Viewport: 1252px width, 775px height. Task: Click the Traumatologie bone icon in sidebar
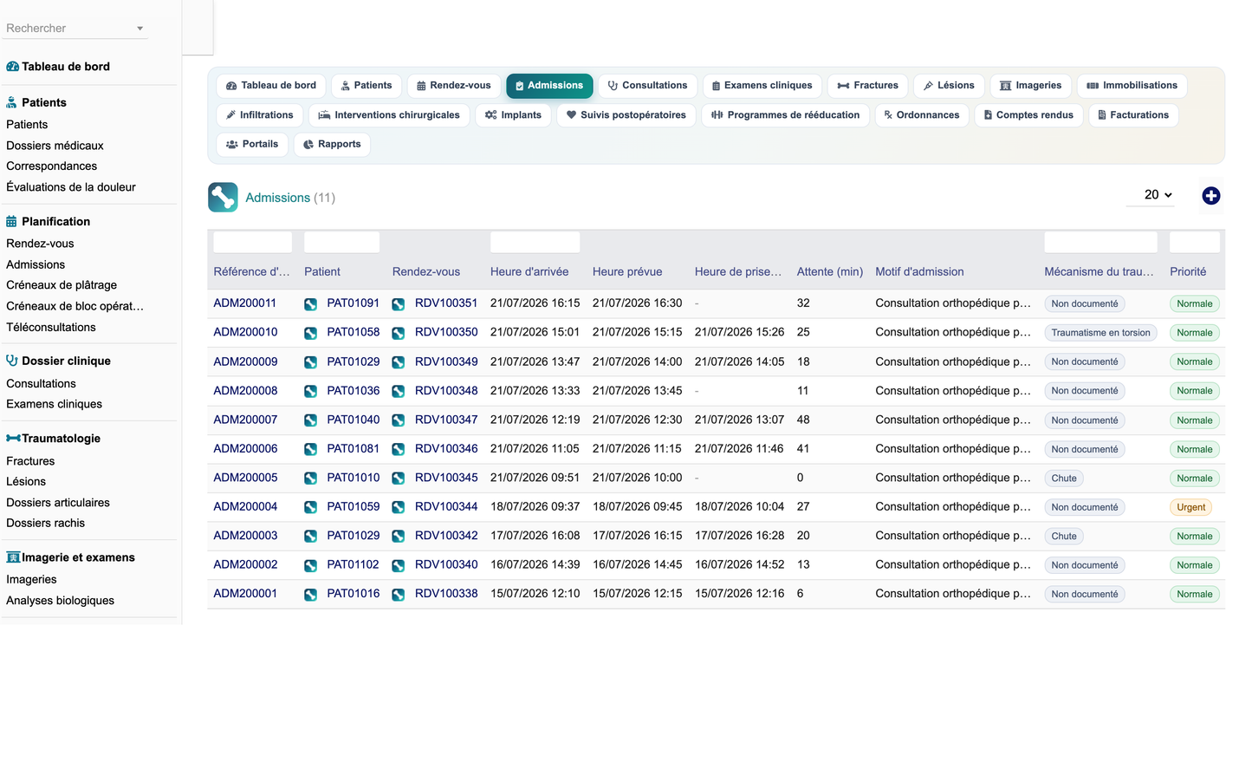point(13,439)
